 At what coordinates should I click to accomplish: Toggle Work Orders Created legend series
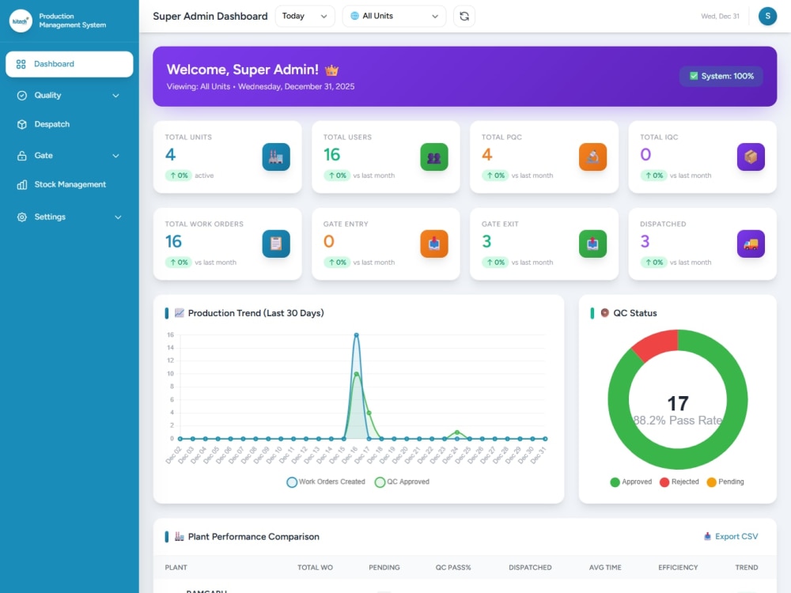pyautogui.click(x=326, y=482)
